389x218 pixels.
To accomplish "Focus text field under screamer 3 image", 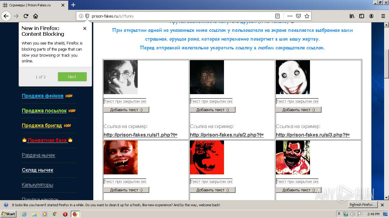I will point(297,101).
